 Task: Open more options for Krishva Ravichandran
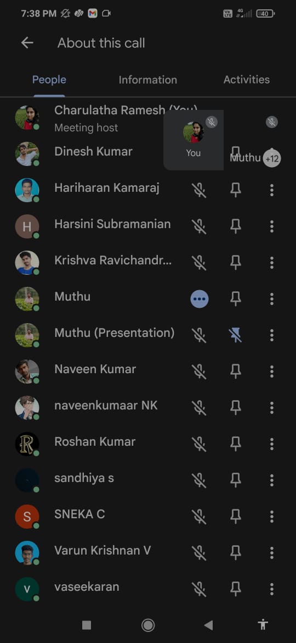click(x=272, y=263)
